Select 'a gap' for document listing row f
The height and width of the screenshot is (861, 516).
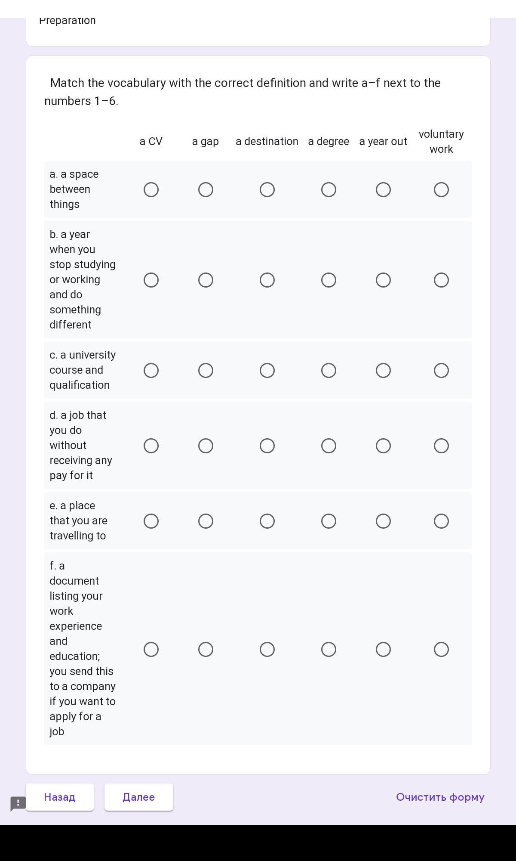206,650
